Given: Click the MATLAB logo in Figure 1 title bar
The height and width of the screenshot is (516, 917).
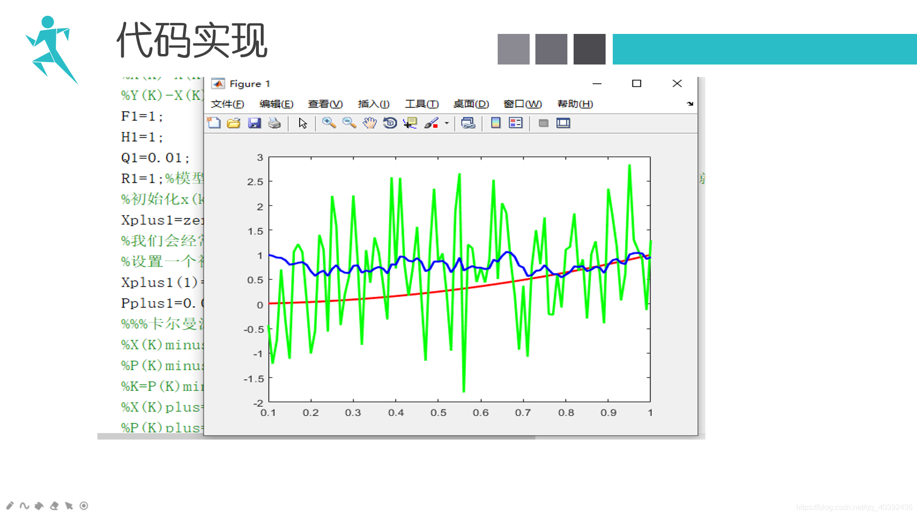Looking at the screenshot, I should click(x=218, y=84).
